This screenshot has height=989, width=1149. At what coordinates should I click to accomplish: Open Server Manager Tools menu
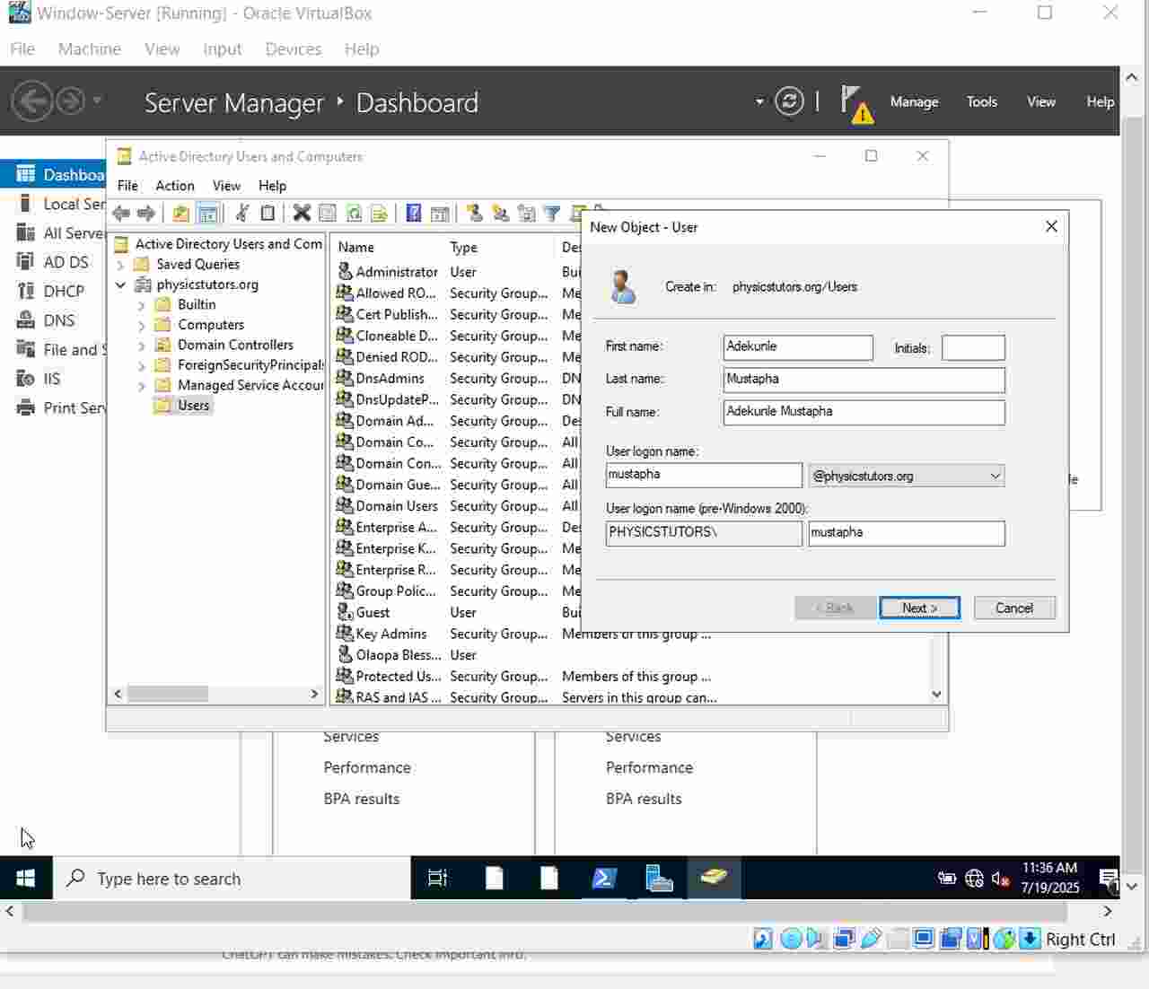(981, 101)
